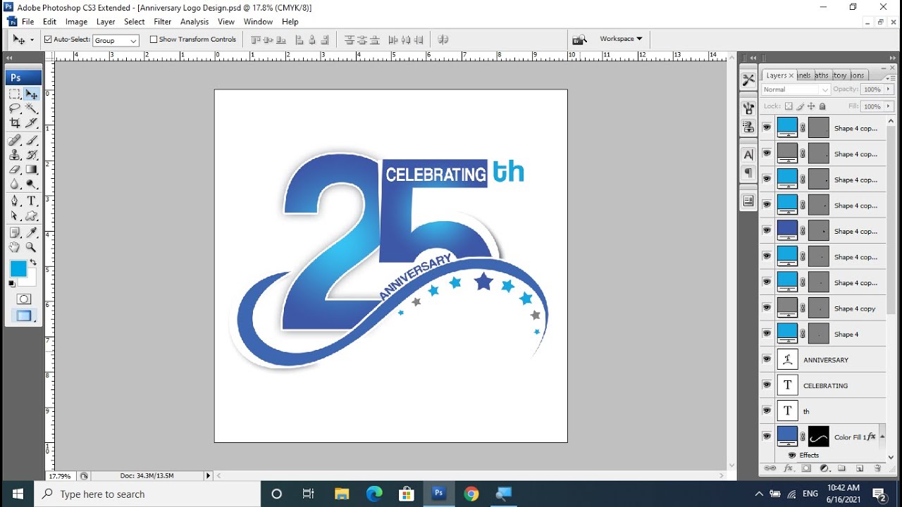902x507 pixels.
Task: Open the Filter menu
Action: (x=163, y=22)
